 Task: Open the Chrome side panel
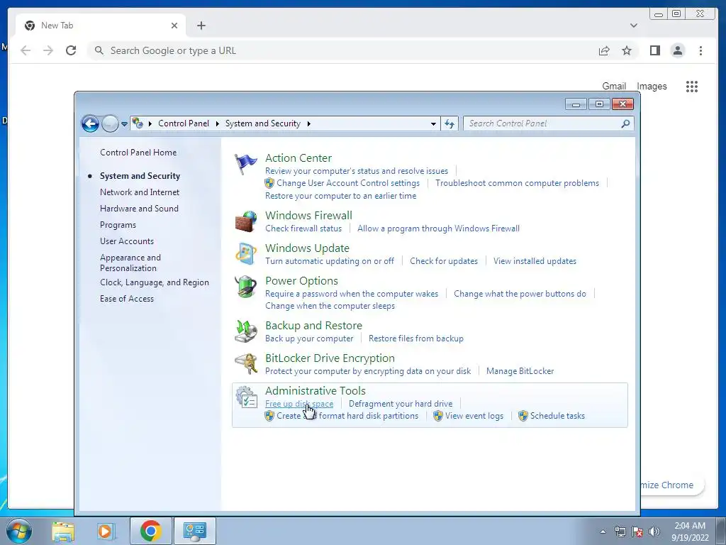click(x=654, y=50)
